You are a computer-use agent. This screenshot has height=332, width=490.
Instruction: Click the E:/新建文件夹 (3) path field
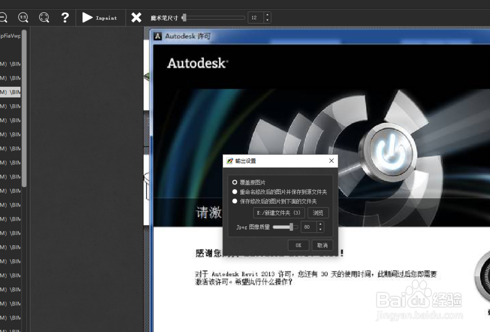(x=279, y=213)
